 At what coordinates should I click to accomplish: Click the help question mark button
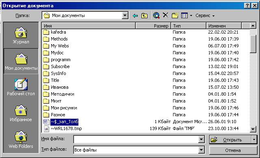pyautogui.click(x=247, y=6)
